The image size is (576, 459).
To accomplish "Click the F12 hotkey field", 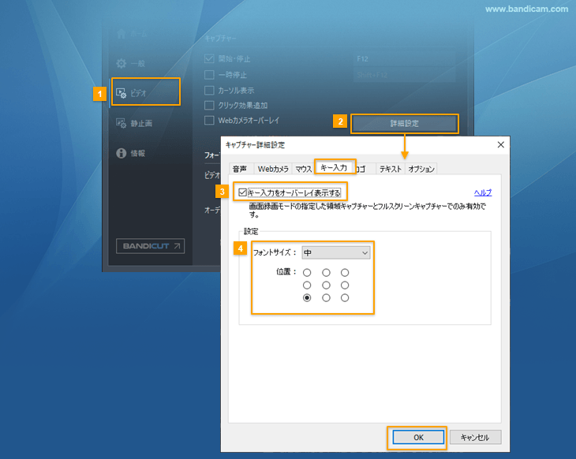I will [x=404, y=58].
